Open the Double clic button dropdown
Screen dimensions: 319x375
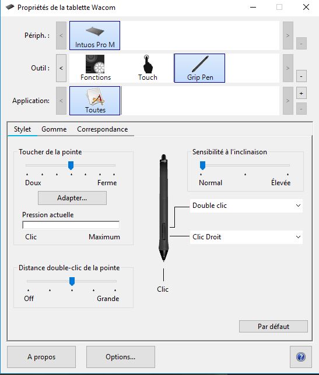pos(246,206)
